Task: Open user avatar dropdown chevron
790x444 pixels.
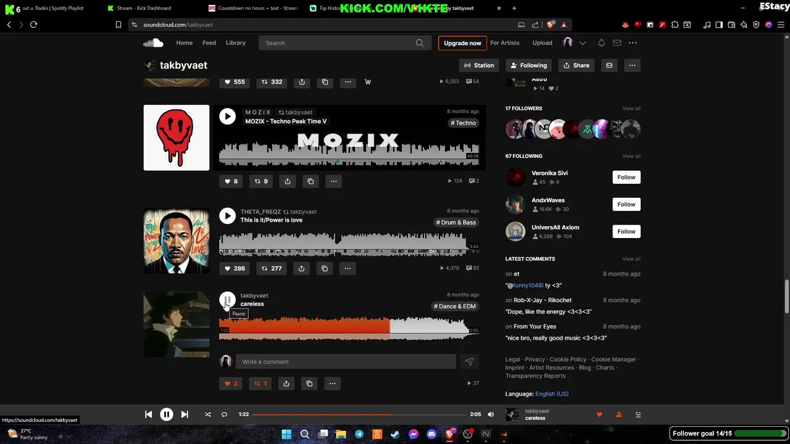Action: pyautogui.click(x=582, y=43)
